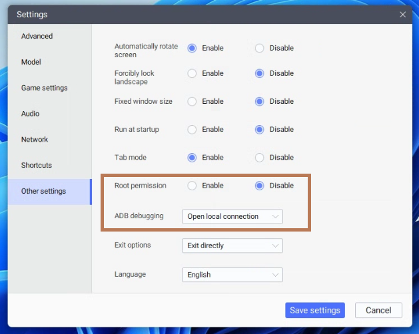Open the ADB debugging dropdown
The image size is (419, 334).
pos(232,216)
